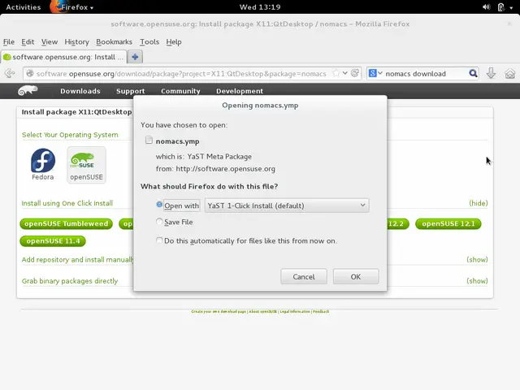Click the openSUSE 12.1 button

click(x=448, y=223)
